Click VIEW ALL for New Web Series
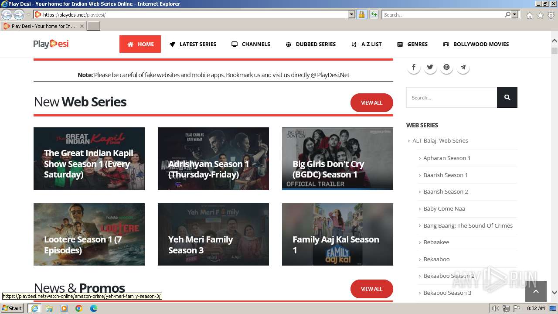Image resolution: width=558 pixels, height=314 pixels. point(372,102)
